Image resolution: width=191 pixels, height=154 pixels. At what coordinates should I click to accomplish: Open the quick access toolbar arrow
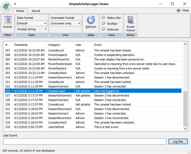coord(15,4)
